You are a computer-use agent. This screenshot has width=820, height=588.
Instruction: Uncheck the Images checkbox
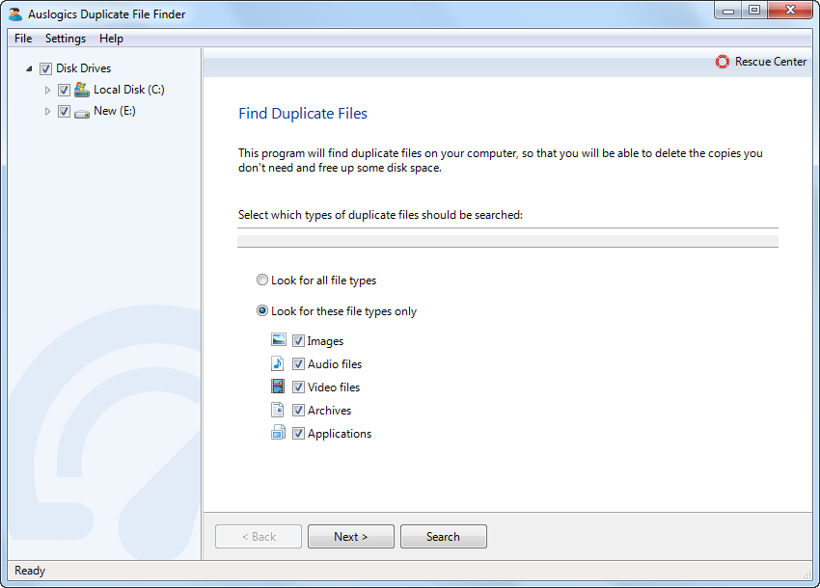(298, 340)
